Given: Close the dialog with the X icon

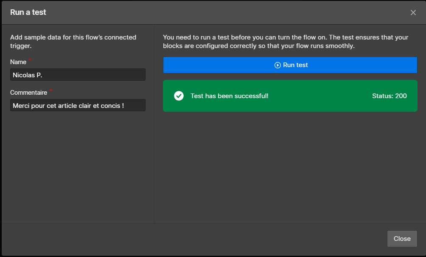Looking at the screenshot, I should click(x=413, y=13).
